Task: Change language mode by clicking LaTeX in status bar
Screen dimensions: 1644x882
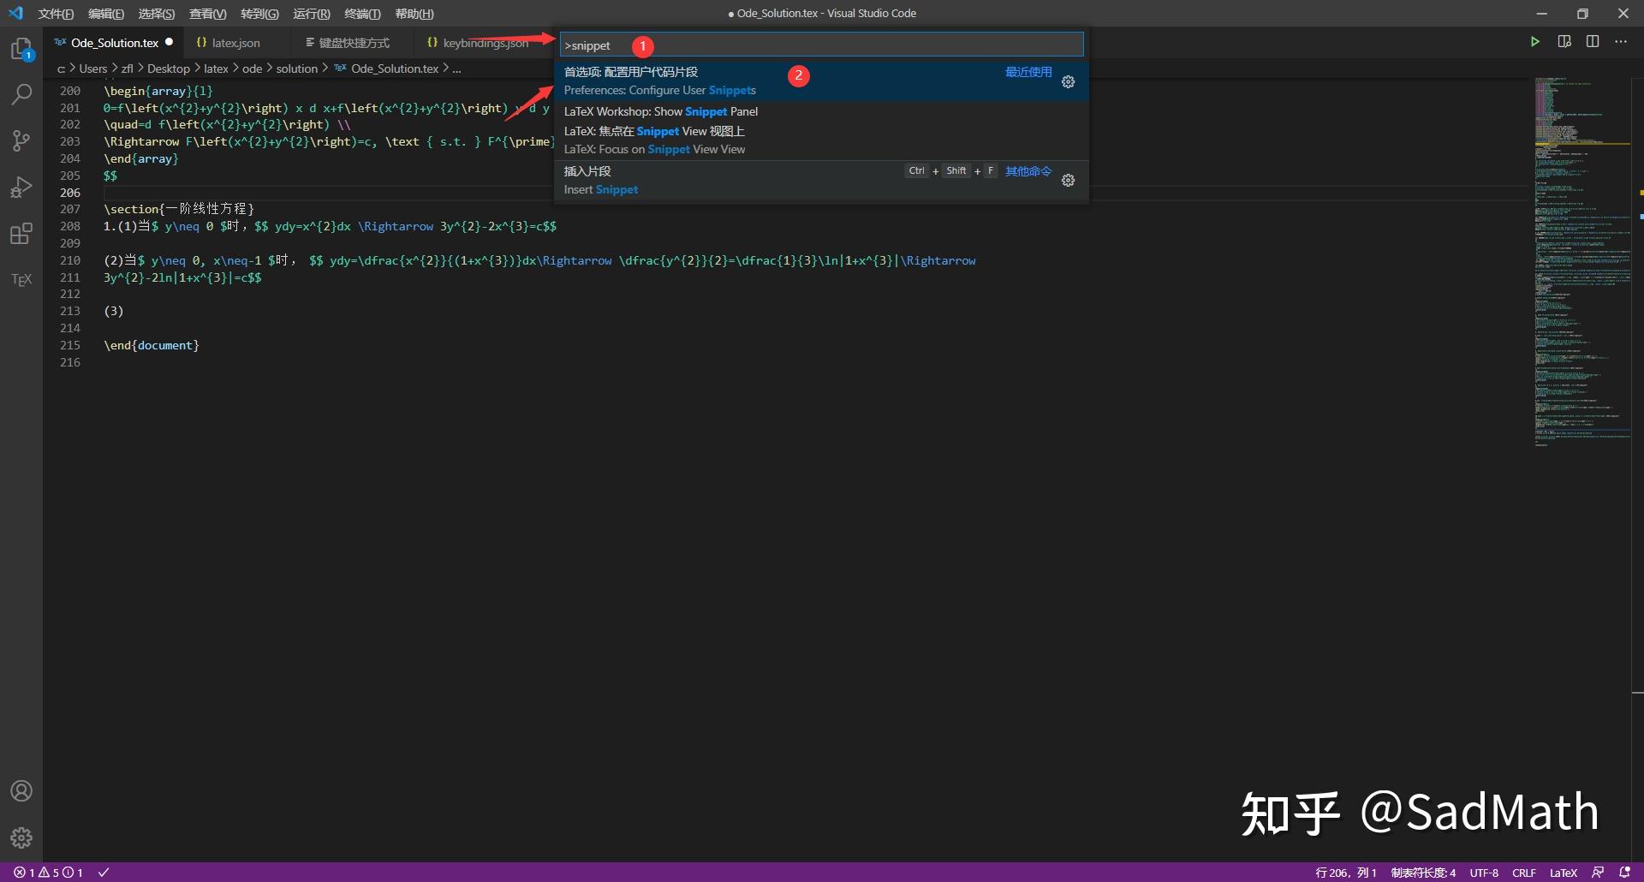Action: point(1562,873)
